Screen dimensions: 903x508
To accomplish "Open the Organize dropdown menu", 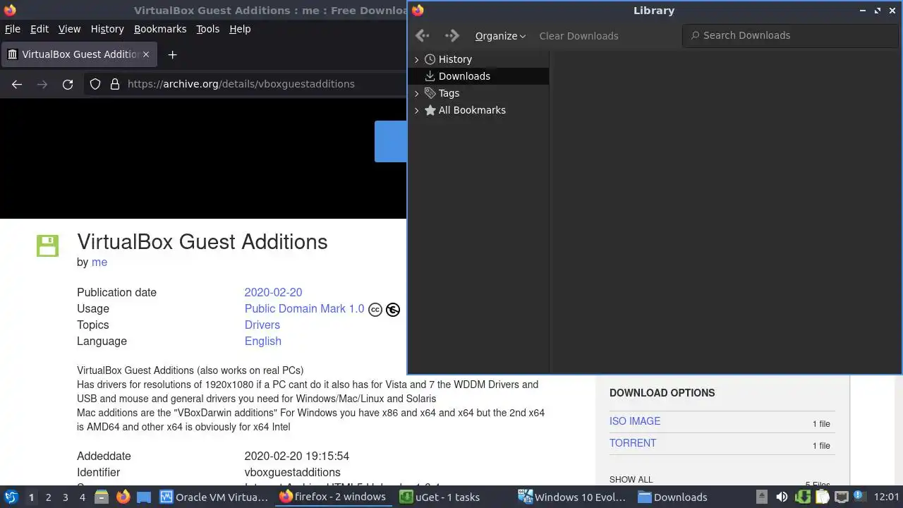I will tap(500, 36).
